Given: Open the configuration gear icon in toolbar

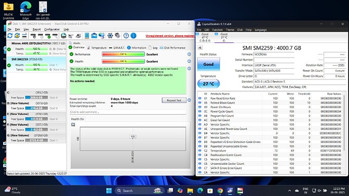Looking at the screenshot, I should tap(110, 35).
